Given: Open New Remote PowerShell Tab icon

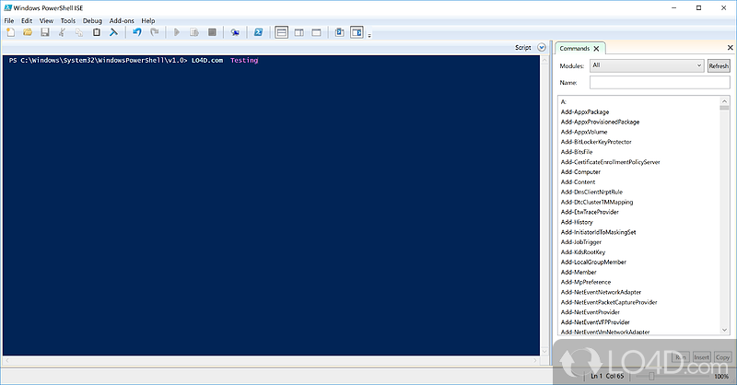Looking at the screenshot, I should tap(236, 32).
